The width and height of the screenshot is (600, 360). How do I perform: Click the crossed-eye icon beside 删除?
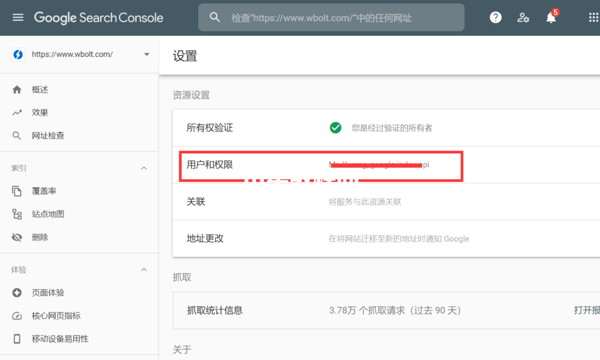pos(17,237)
